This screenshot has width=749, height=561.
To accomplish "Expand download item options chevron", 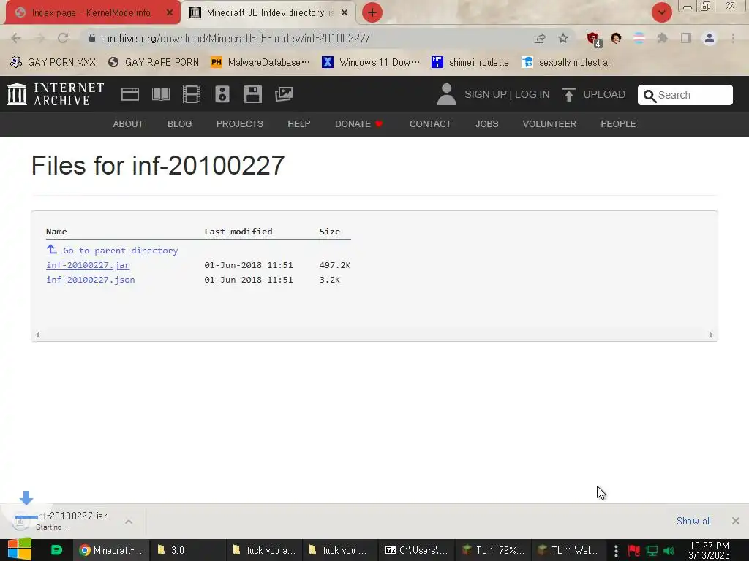I will 129,522.
